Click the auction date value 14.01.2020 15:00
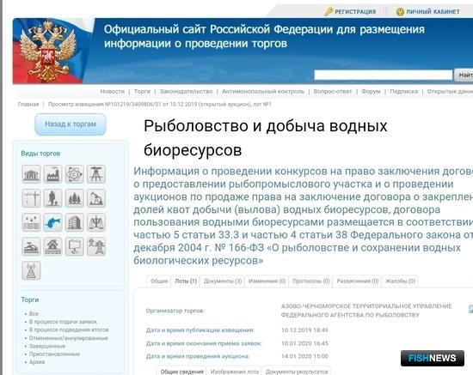Viewport: 473px width, 375px height. coord(304,356)
